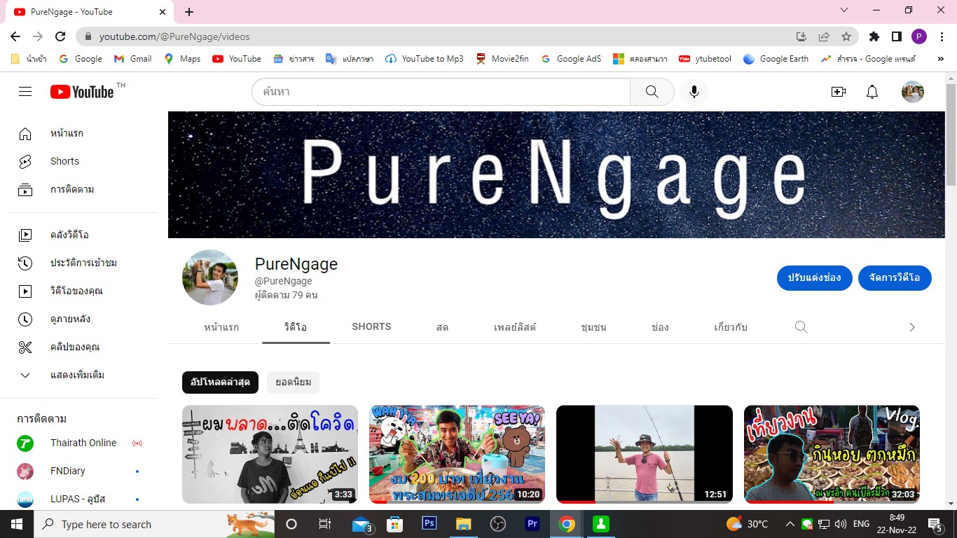Open the YouTube hamburger guide menu
957x538 pixels.
click(x=25, y=92)
